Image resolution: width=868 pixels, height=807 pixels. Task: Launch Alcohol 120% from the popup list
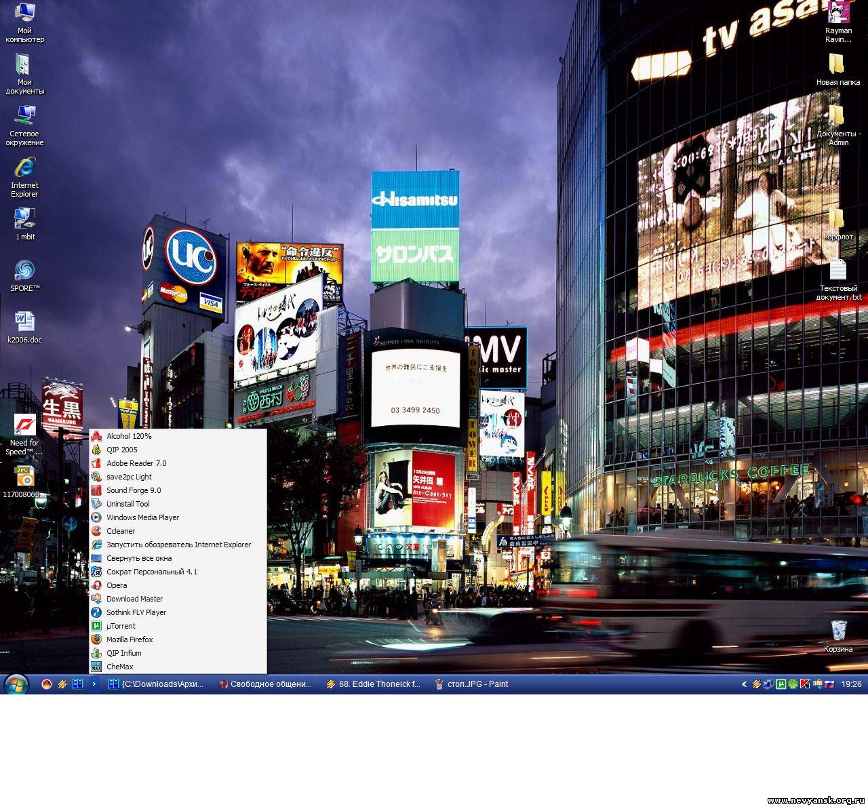[178, 436]
